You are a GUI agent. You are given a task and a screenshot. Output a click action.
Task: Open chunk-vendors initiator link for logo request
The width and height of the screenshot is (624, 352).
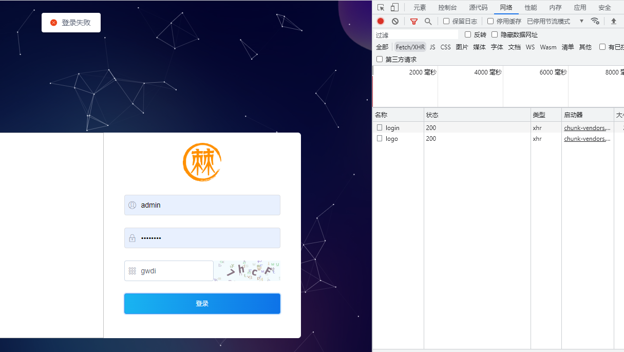point(587,139)
